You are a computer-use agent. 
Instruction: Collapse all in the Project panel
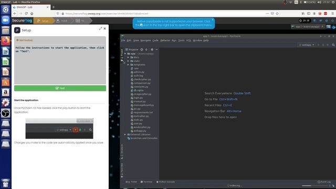146,49
